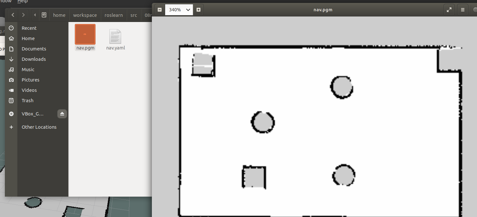Screen dimensions: 477x217
Task: Select the nav.yaml file
Action: [116, 40]
